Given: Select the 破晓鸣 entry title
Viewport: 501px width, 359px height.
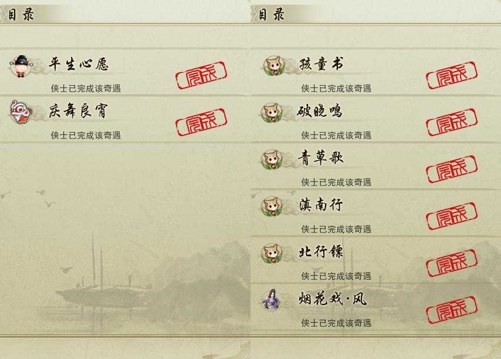Looking at the screenshot, I should click(320, 111).
